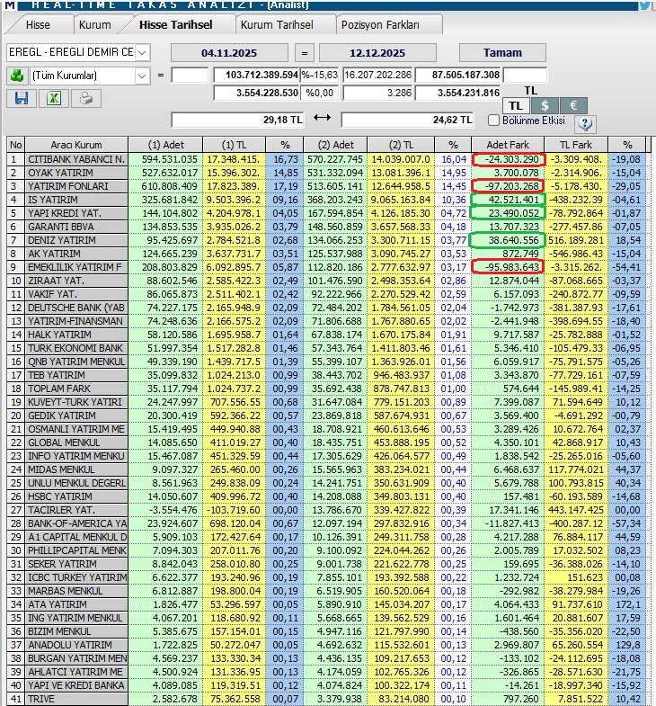This screenshot has height=706, width=656.
Task: Click the save (floppy disk) icon
Action: pyautogui.click(x=21, y=98)
